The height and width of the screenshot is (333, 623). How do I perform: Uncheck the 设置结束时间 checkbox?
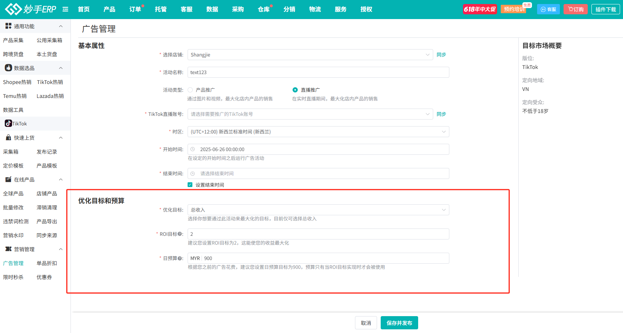(x=190, y=185)
